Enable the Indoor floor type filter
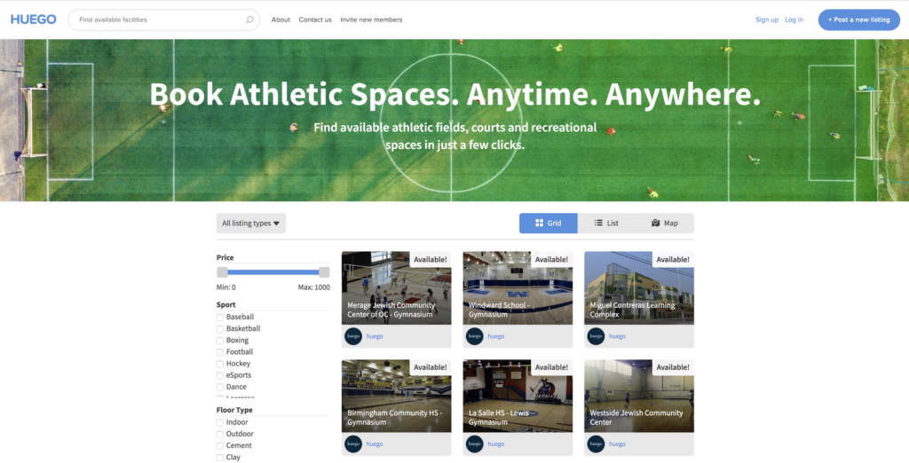 [220, 422]
